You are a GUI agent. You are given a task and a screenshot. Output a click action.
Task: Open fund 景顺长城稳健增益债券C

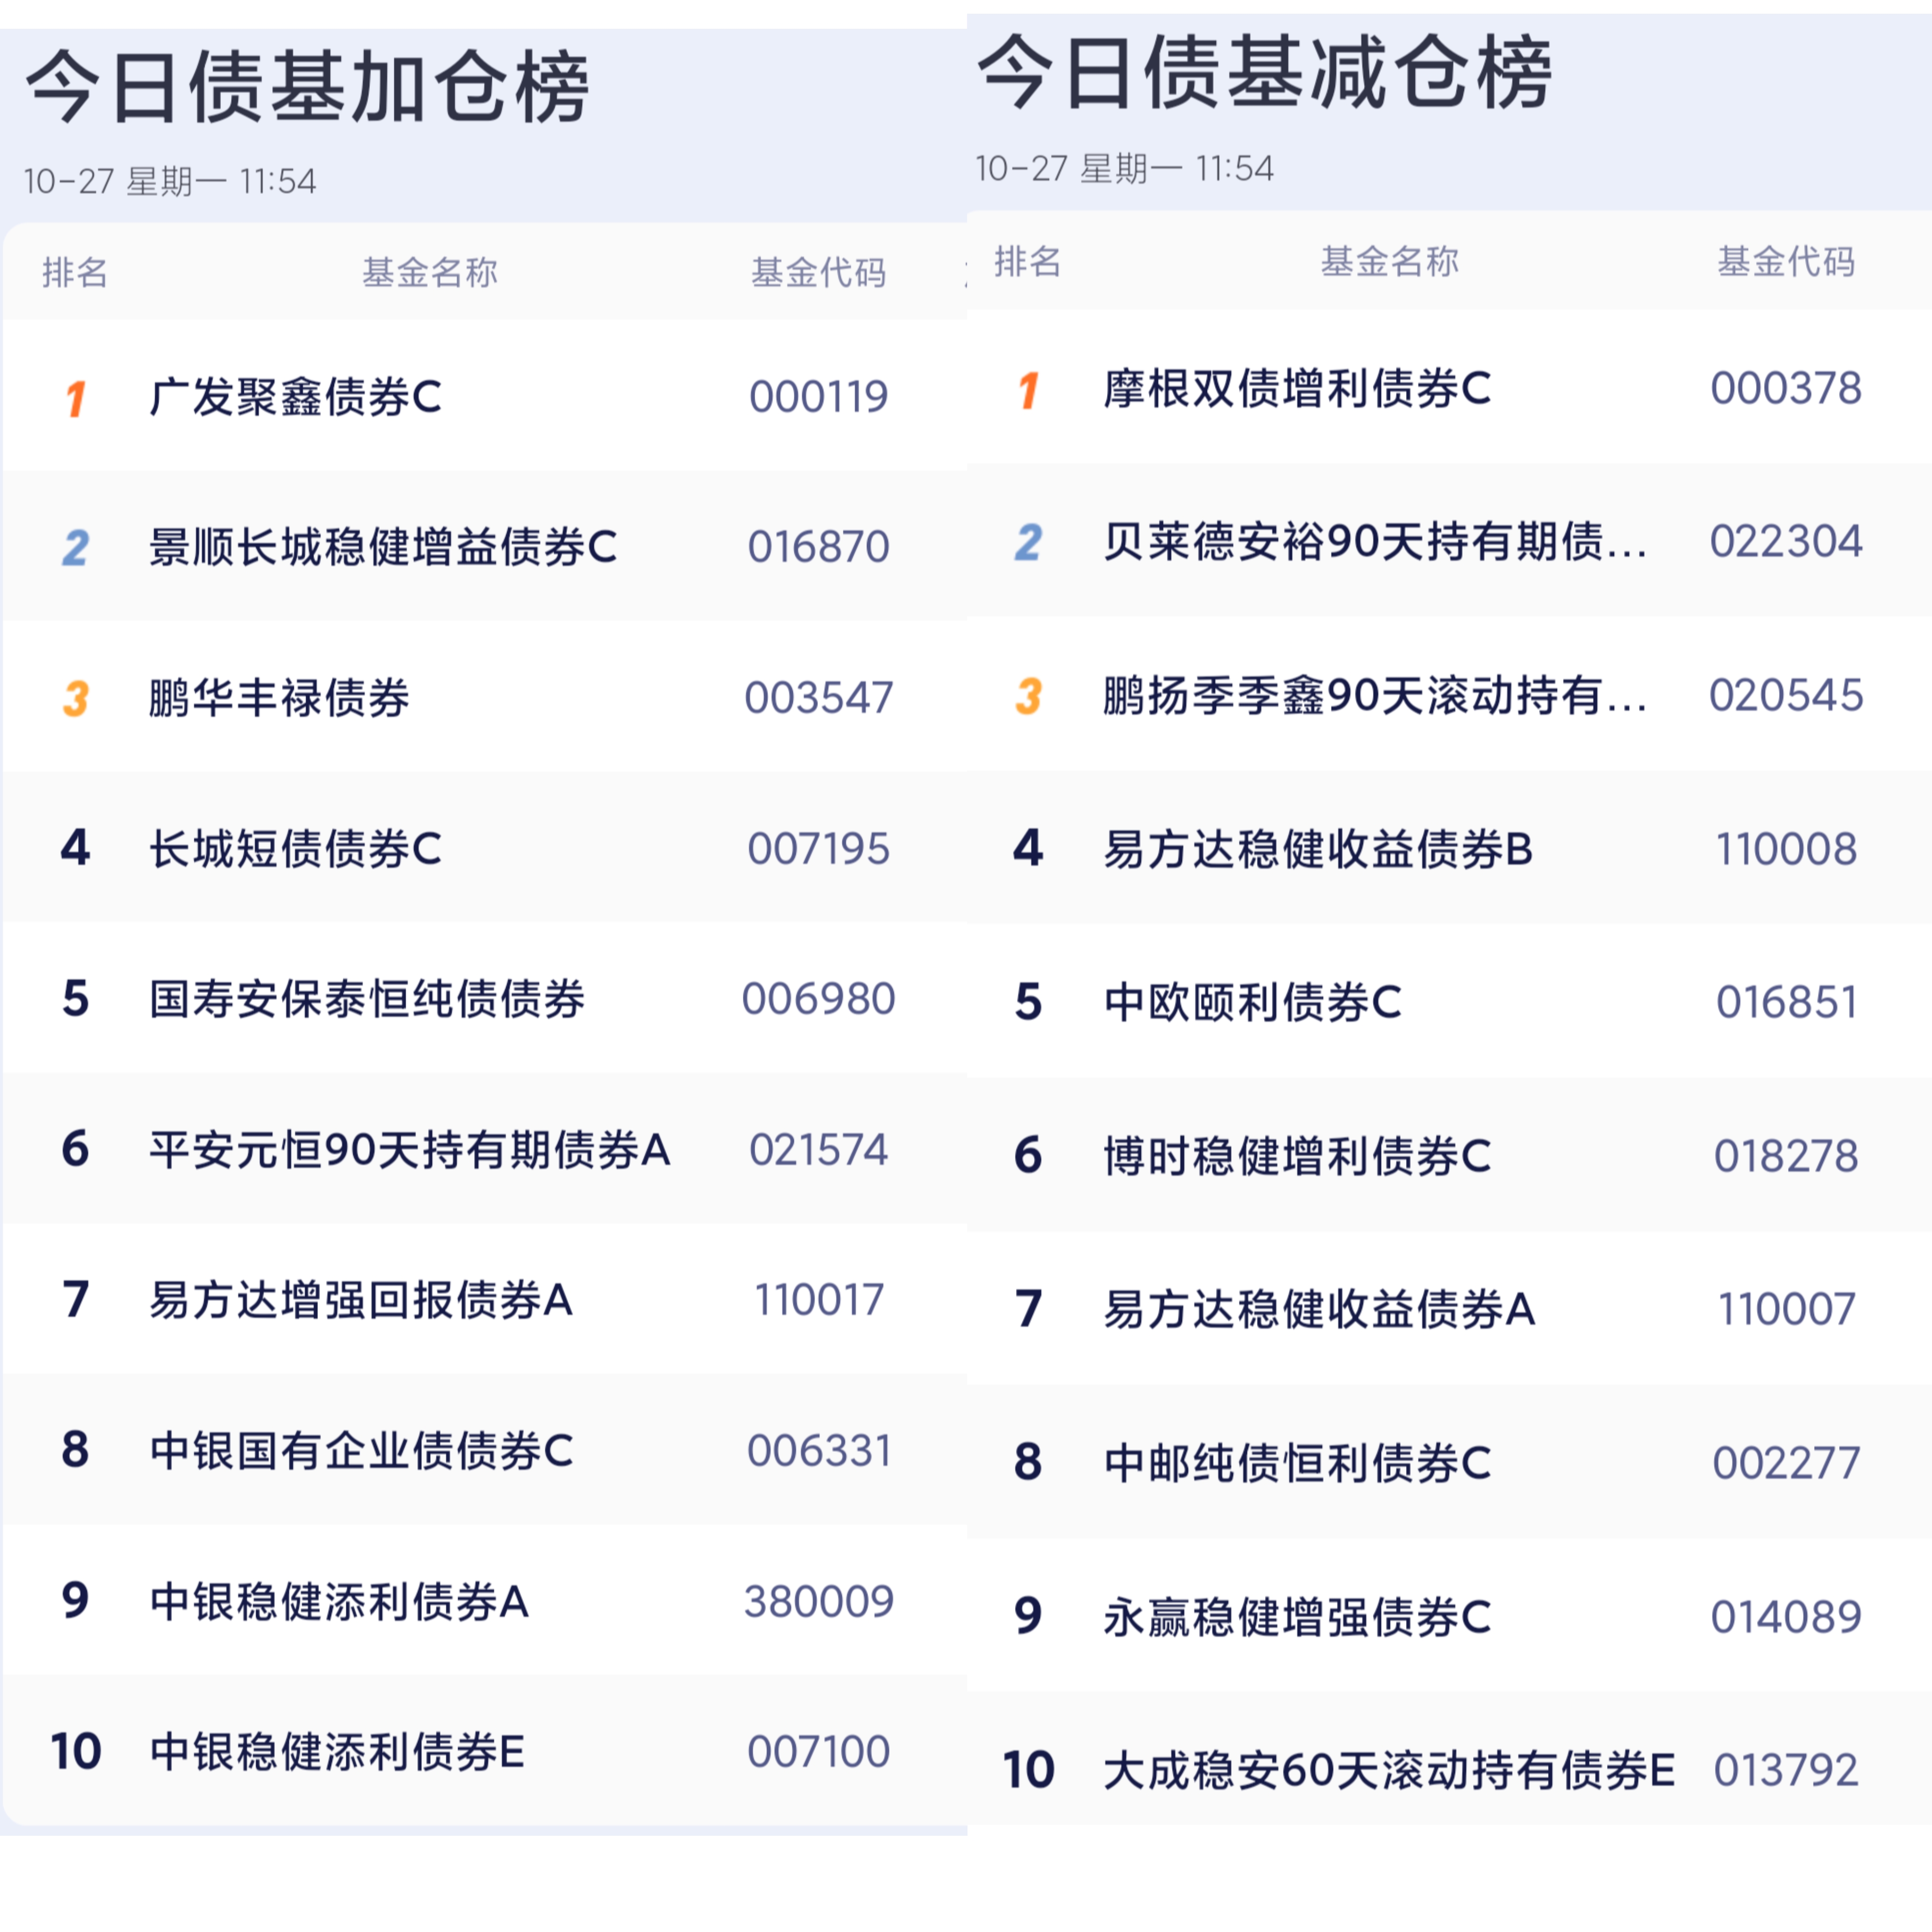(x=382, y=547)
